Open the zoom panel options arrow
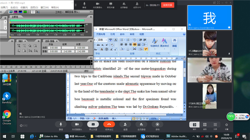 pyautogui.click(x=39, y=41)
